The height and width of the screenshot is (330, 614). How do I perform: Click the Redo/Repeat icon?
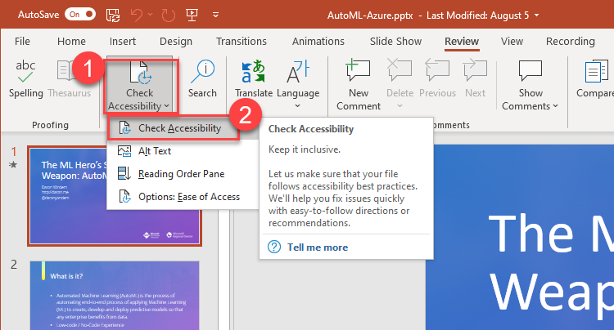pyautogui.click(x=169, y=15)
